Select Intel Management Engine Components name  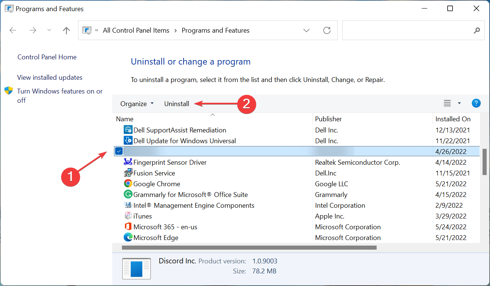point(194,206)
